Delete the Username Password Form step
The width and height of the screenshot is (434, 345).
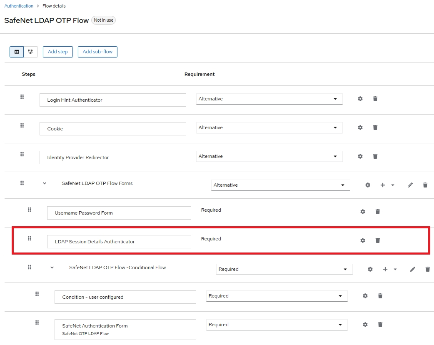(378, 212)
